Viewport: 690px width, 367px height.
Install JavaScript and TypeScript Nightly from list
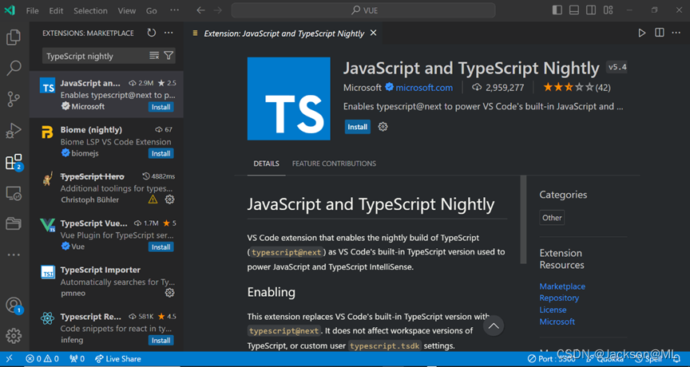click(161, 107)
